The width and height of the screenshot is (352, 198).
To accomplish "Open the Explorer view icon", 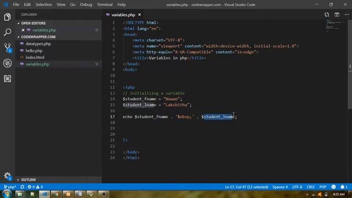I will click(7, 17).
